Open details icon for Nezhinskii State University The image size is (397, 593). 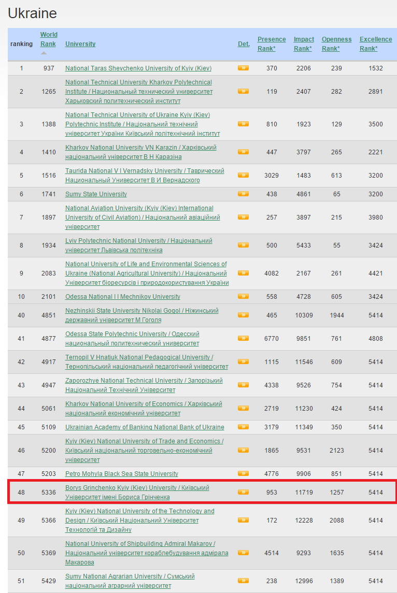243,315
